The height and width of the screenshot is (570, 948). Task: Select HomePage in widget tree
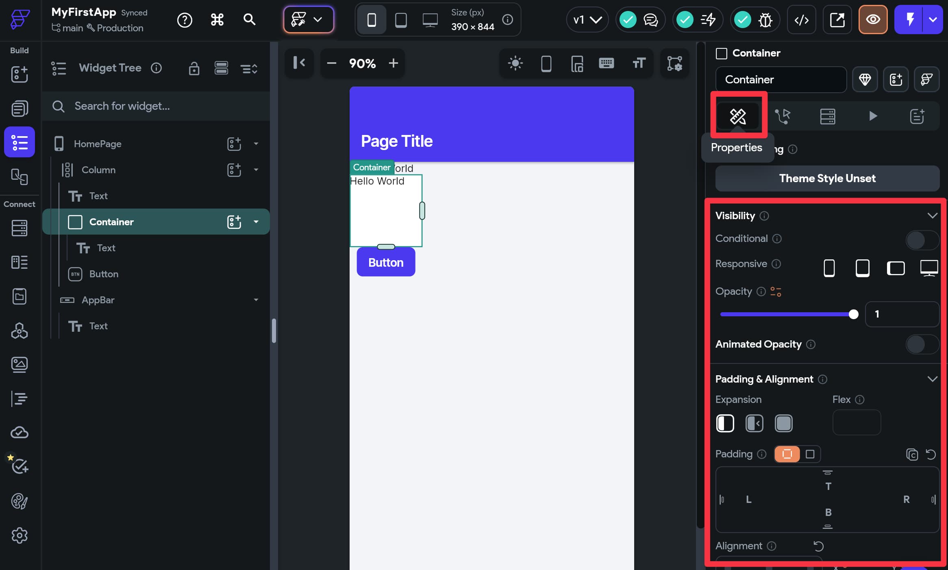point(98,144)
